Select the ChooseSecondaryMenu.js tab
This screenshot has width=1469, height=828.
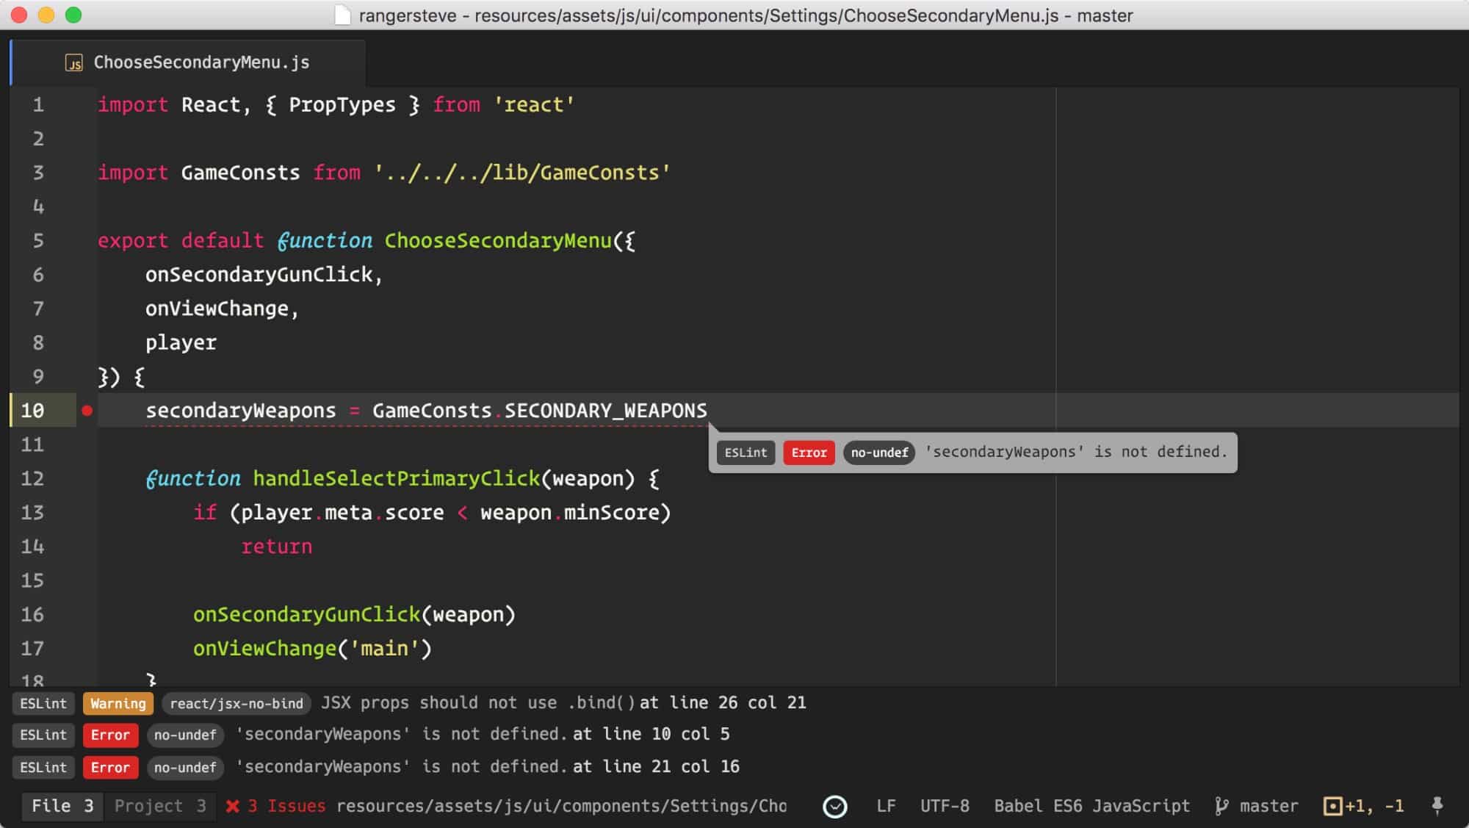click(201, 62)
